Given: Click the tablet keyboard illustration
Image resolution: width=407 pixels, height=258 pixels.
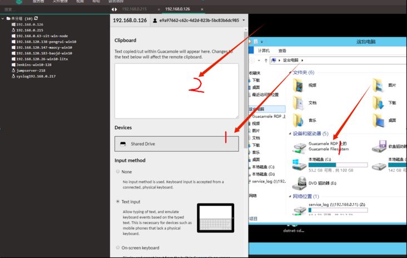Looking at the screenshot, I should coord(215,218).
